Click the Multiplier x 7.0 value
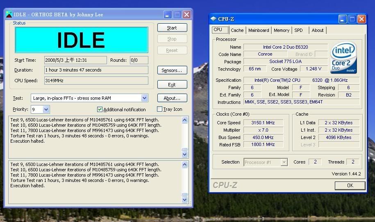Viewport: 375px width, 222px height. pyautogui.click(x=263, y=130)
